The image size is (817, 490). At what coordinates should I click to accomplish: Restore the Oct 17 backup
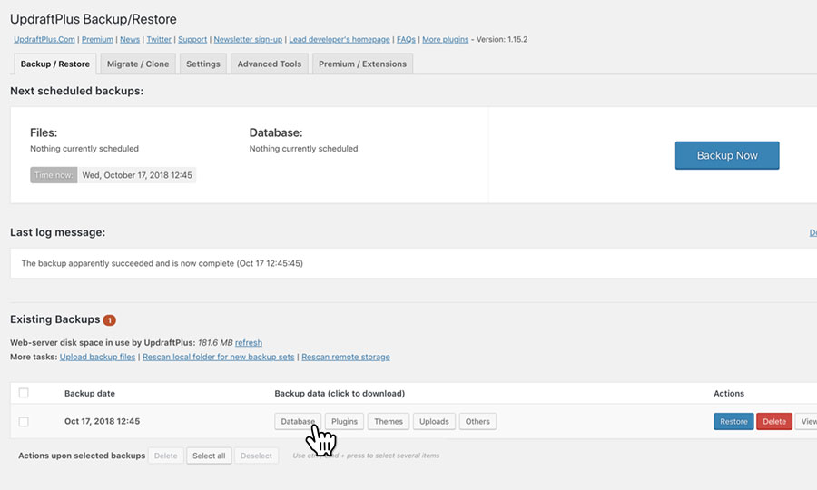pyautogui.click(x=733, y=421)
